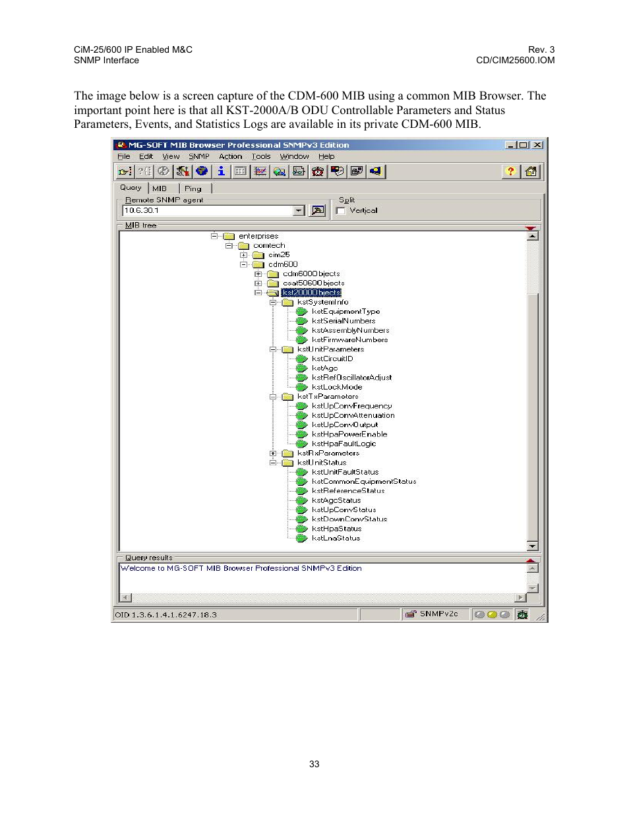Screen dimensions: 629x814
Task: Select kstFirmwareNumbers tree entry
Action: 349,340
